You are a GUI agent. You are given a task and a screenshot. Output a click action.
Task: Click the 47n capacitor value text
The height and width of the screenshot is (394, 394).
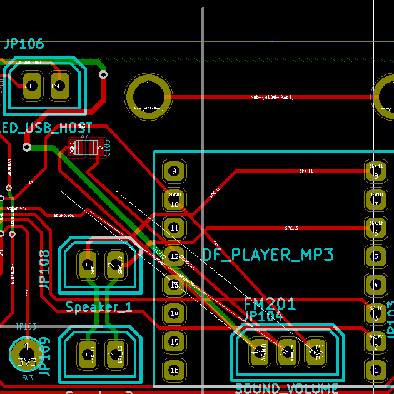pos(86,136)
